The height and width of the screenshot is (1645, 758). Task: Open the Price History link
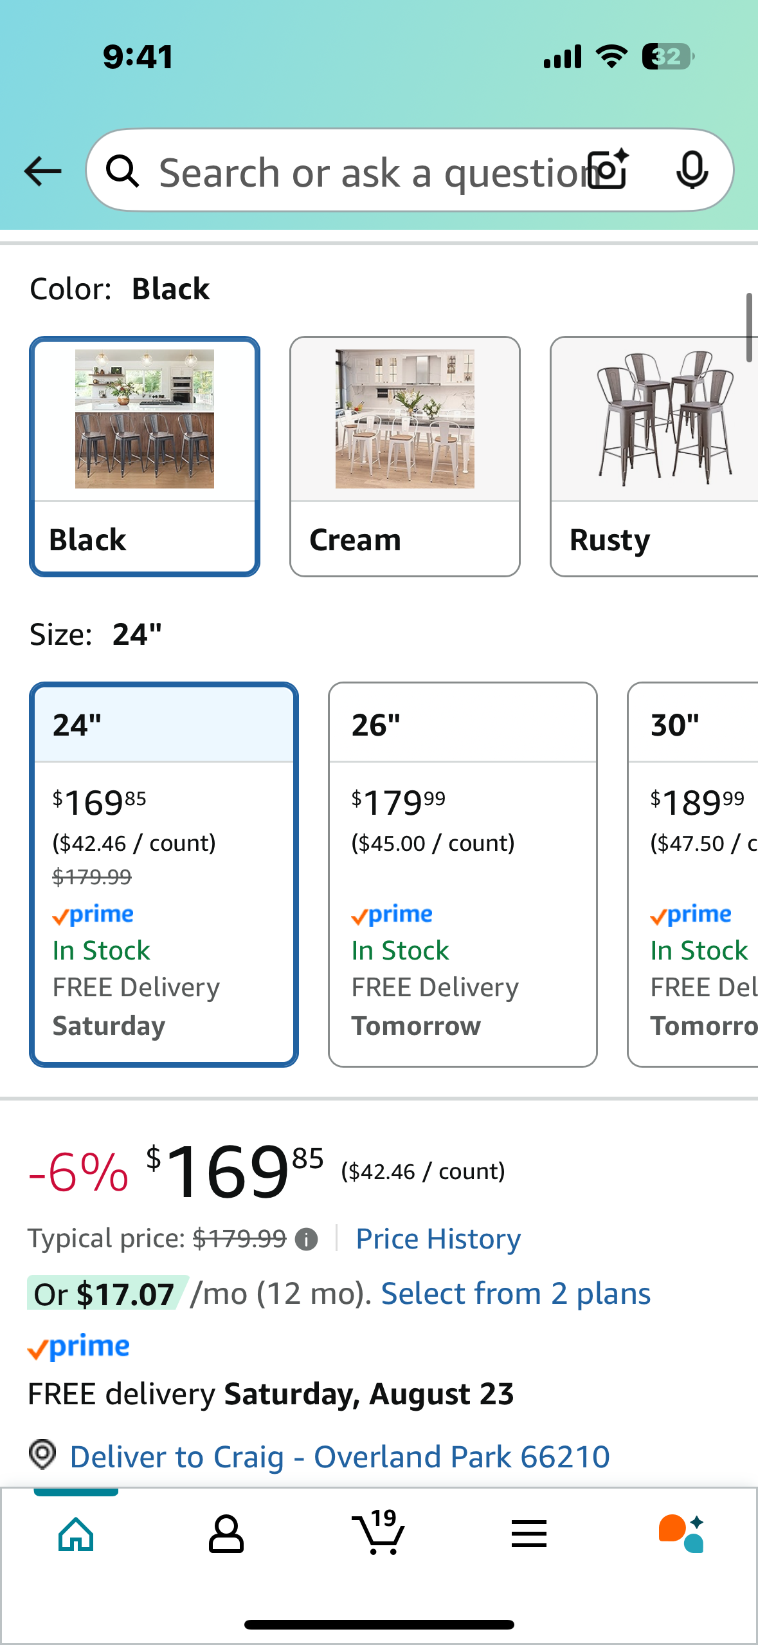click(x=438, y=1239)
